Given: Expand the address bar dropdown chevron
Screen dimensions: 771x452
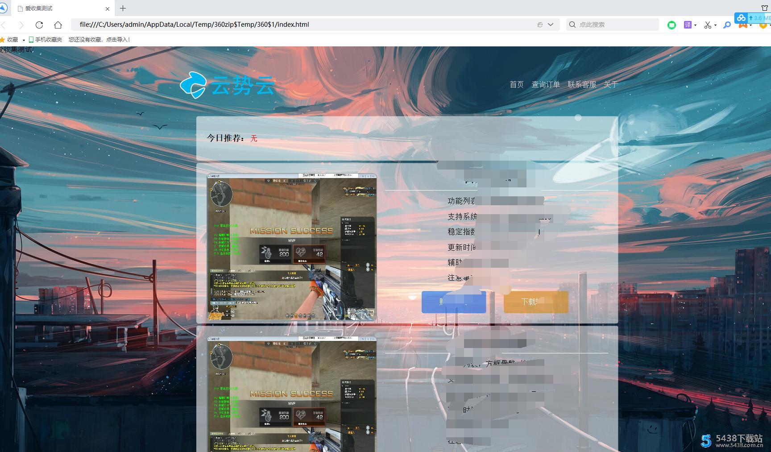Looking at the screenshot, I should (551, 25).
